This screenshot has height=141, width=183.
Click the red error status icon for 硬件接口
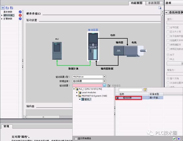pyautogui.click(x=20, y=15)
